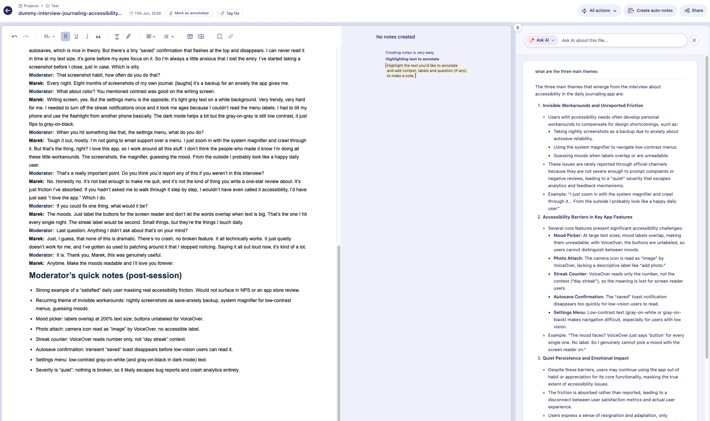Toggle bold formatting
710x421 pixels.
66,36
